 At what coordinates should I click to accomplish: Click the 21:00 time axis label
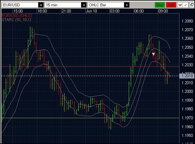click(66, 11)
